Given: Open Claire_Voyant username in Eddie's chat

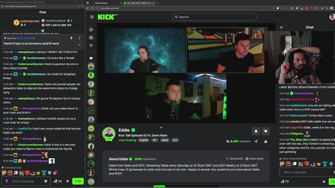Looking at the screenshot, I should pos(299,116).
